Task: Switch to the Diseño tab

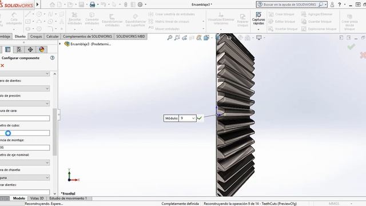Action: click(20, 37)
